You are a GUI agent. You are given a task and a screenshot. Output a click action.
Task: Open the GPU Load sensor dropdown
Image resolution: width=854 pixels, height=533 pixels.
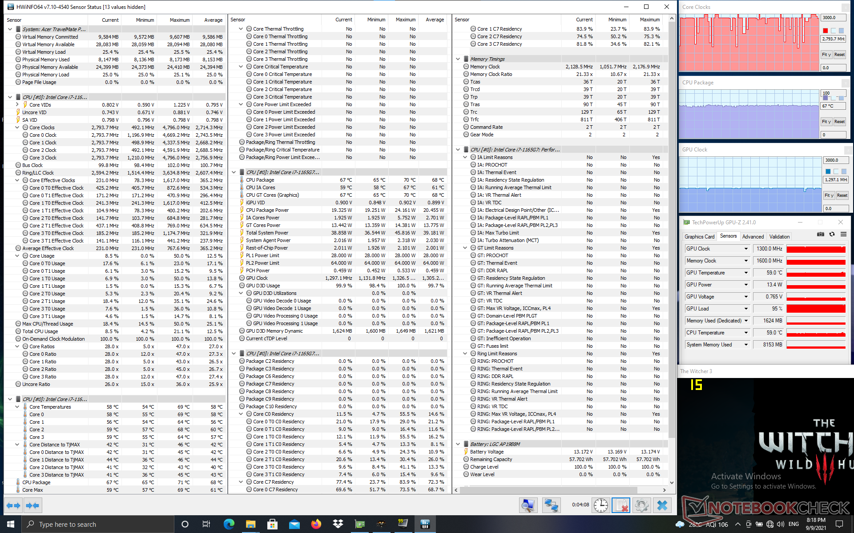point(746,309)
